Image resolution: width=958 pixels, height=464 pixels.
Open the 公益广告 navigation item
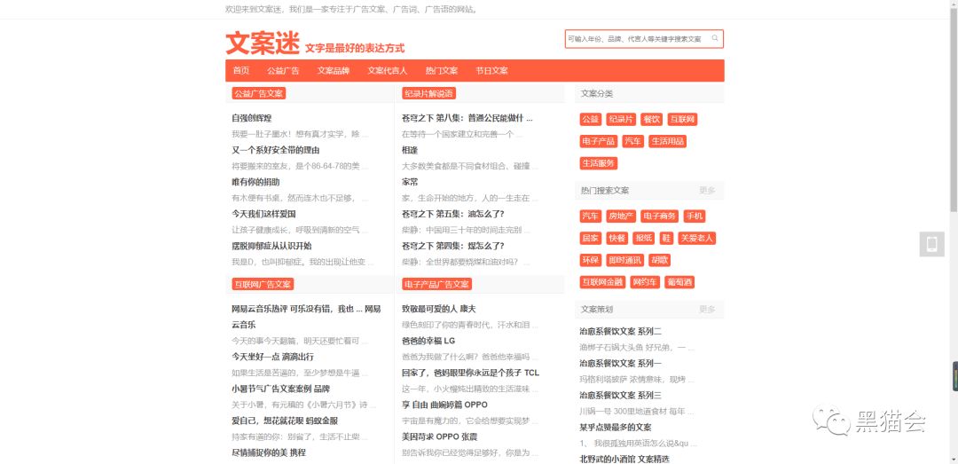pyautogui.click(x=283, y=70)
